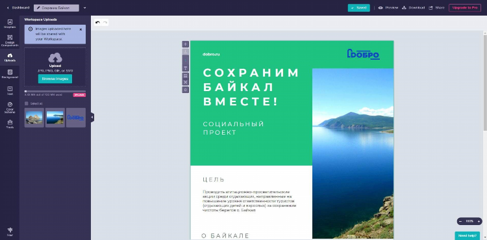The width and height of the screenshot is (487, 240).
Task: Select the rocky cliff upload thumbnail
Action: 34,118
